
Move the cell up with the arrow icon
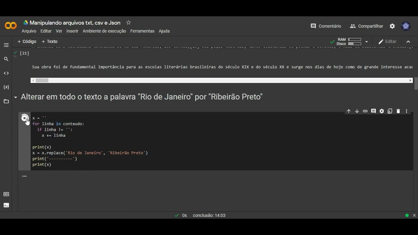[x=349, y=111]
